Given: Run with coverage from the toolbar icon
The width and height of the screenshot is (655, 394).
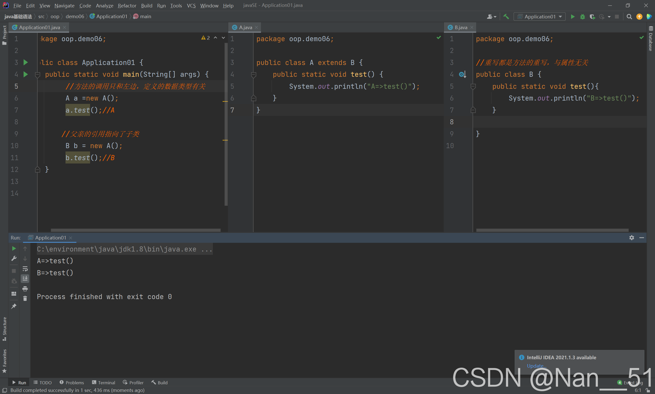Looking at the screenshot, I should tap(592, 16).
